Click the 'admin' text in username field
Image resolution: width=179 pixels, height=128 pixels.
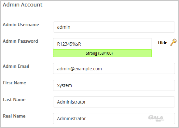63,27
